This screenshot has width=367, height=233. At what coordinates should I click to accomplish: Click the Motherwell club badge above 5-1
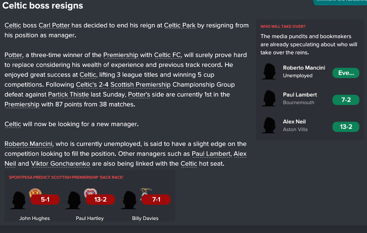click(35, 192)
